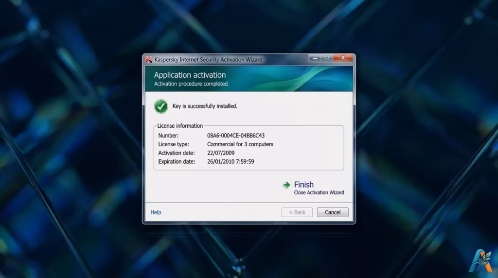
Task: Click the 'License type:' field label
Action: 174,144
